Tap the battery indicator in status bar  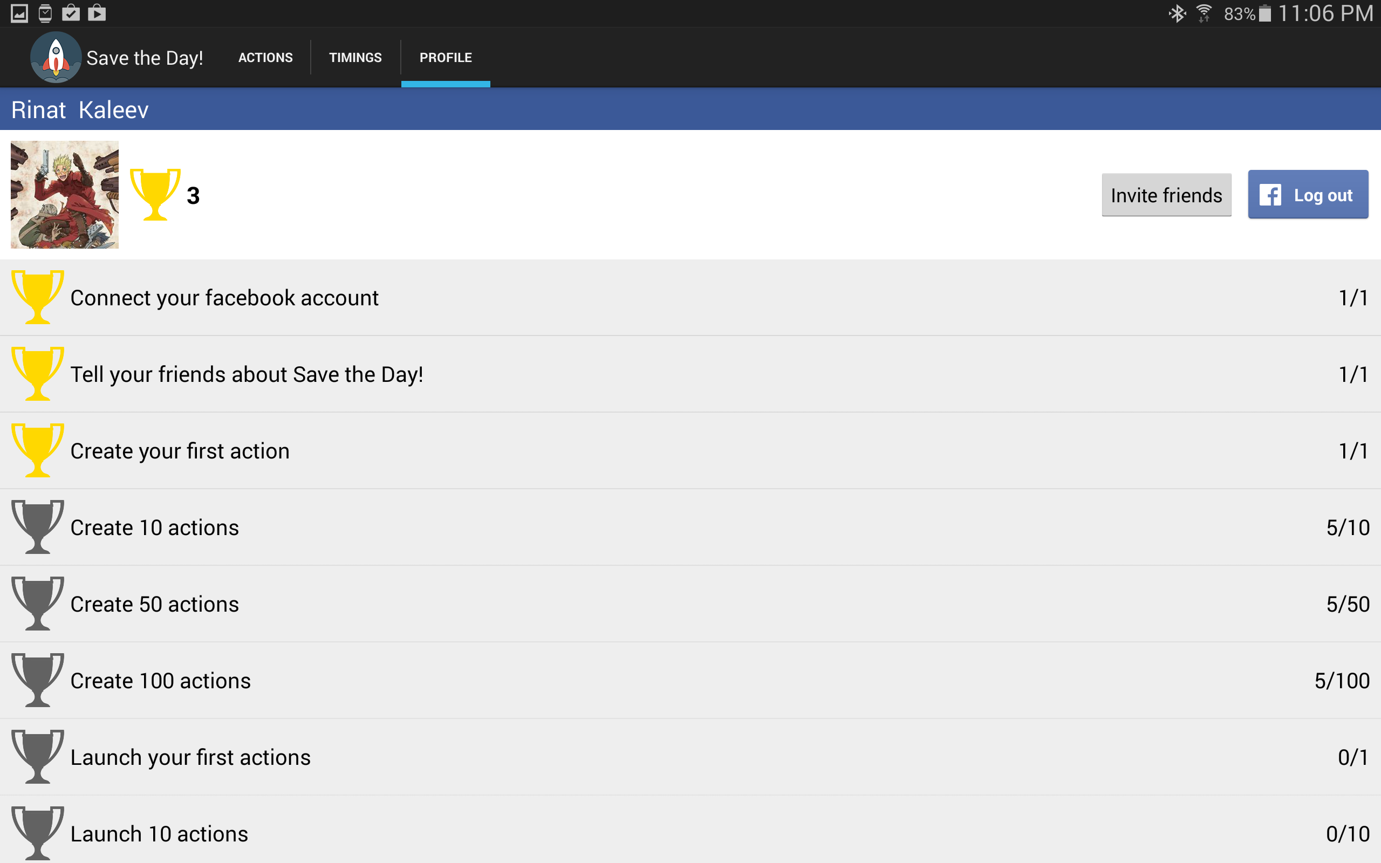pyautogui.click(x=1264, y=13)
